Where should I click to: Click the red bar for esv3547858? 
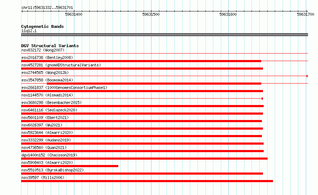click(x=154, y=84)
